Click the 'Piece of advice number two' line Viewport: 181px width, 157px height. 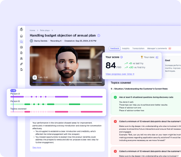tap(132, 111)
